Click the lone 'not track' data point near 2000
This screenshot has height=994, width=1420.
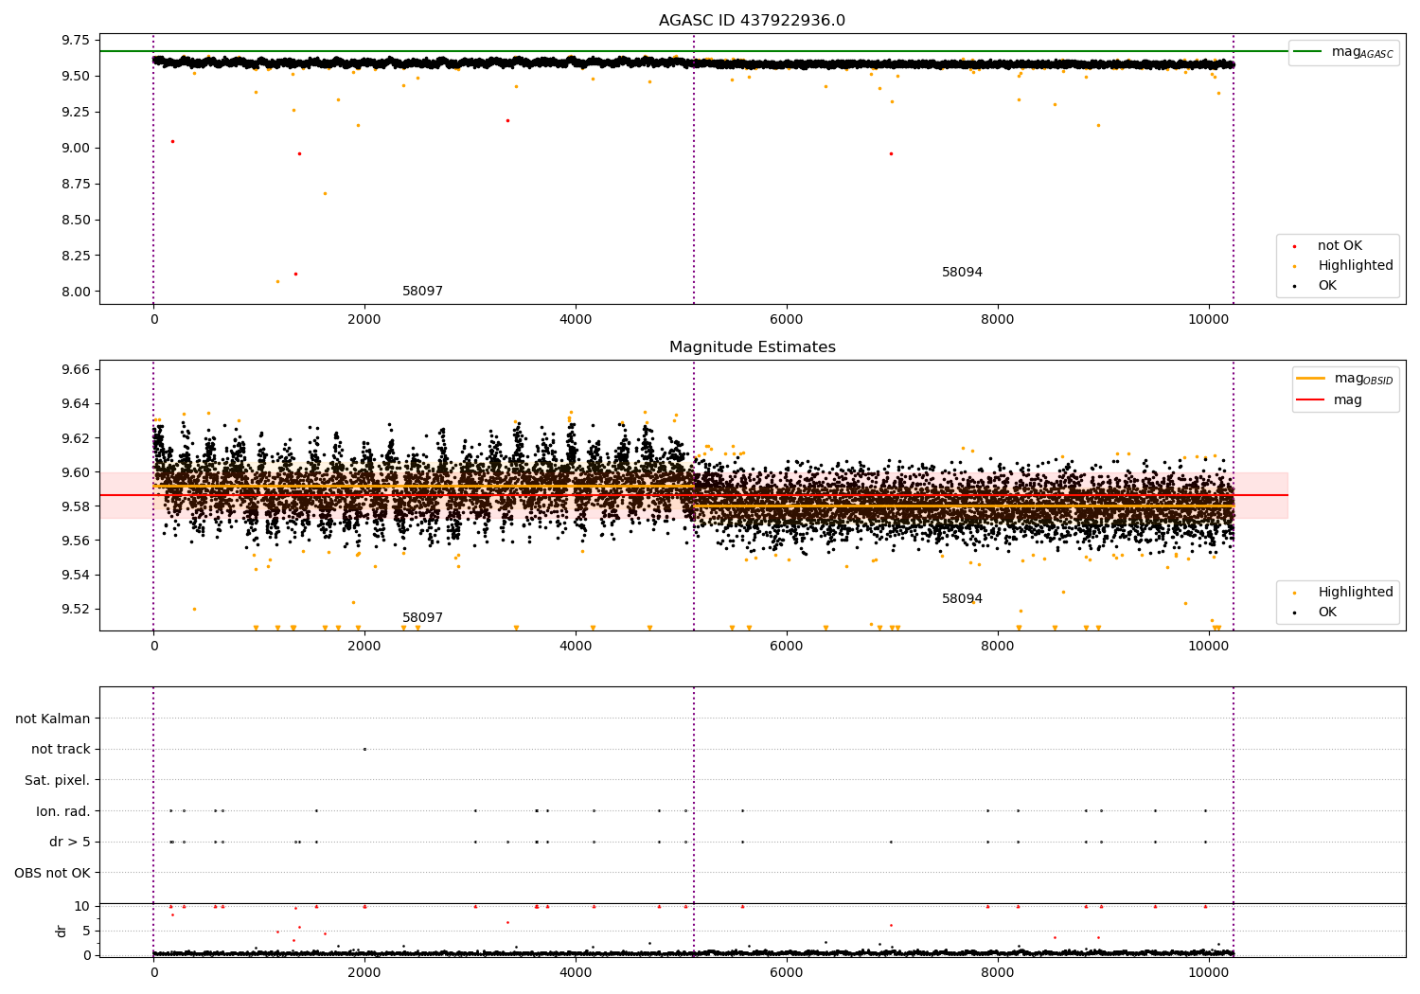(x=364, y=749)
